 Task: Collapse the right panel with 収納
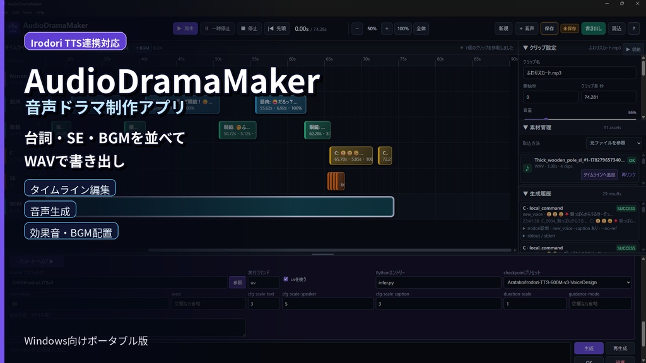(x=633, y=49)
